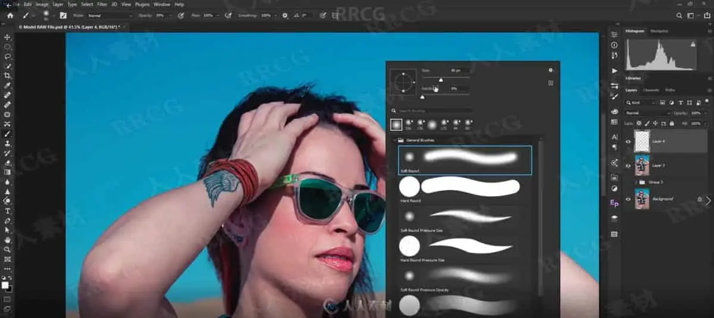714x318 pixels.
Task: Toggle pressure for size button in options bar
Action: point(323,15)
